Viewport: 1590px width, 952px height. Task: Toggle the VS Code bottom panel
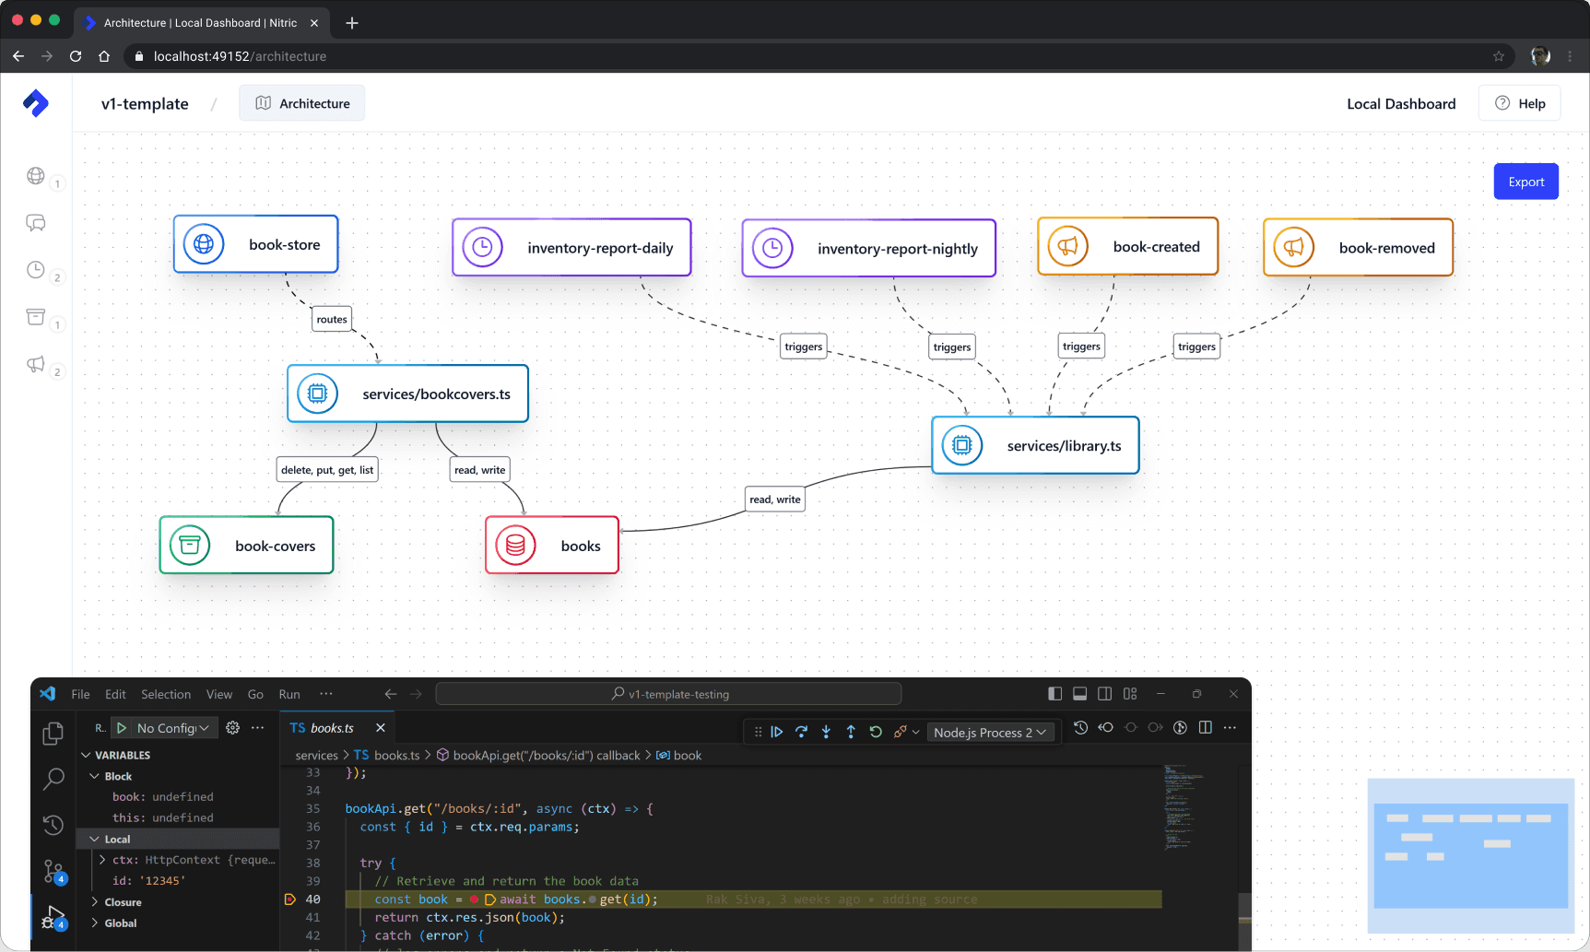[x=1079, y=694]
